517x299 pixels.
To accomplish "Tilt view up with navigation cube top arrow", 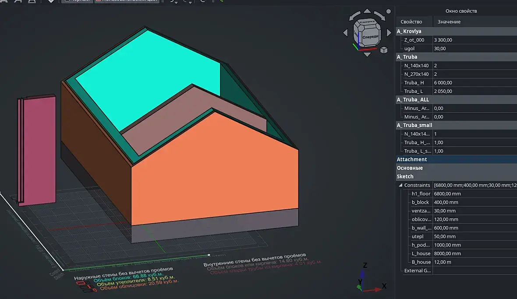I will [x=367, y=11].
